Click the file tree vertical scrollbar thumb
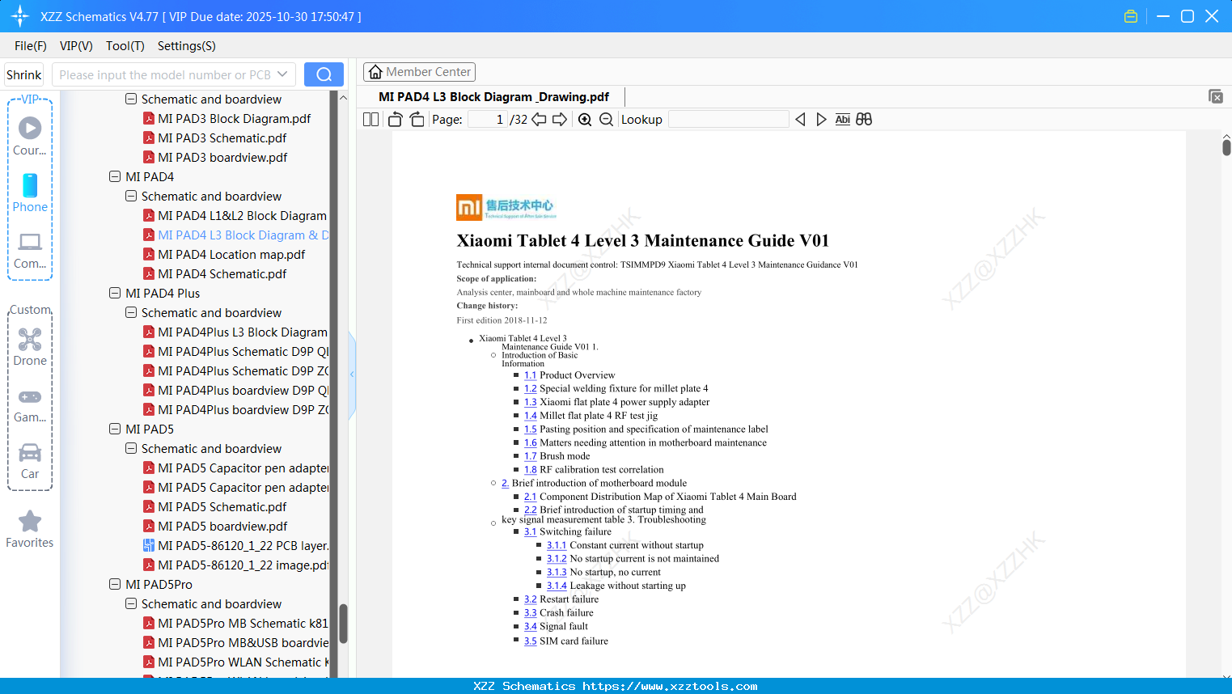 click(343, 624)
